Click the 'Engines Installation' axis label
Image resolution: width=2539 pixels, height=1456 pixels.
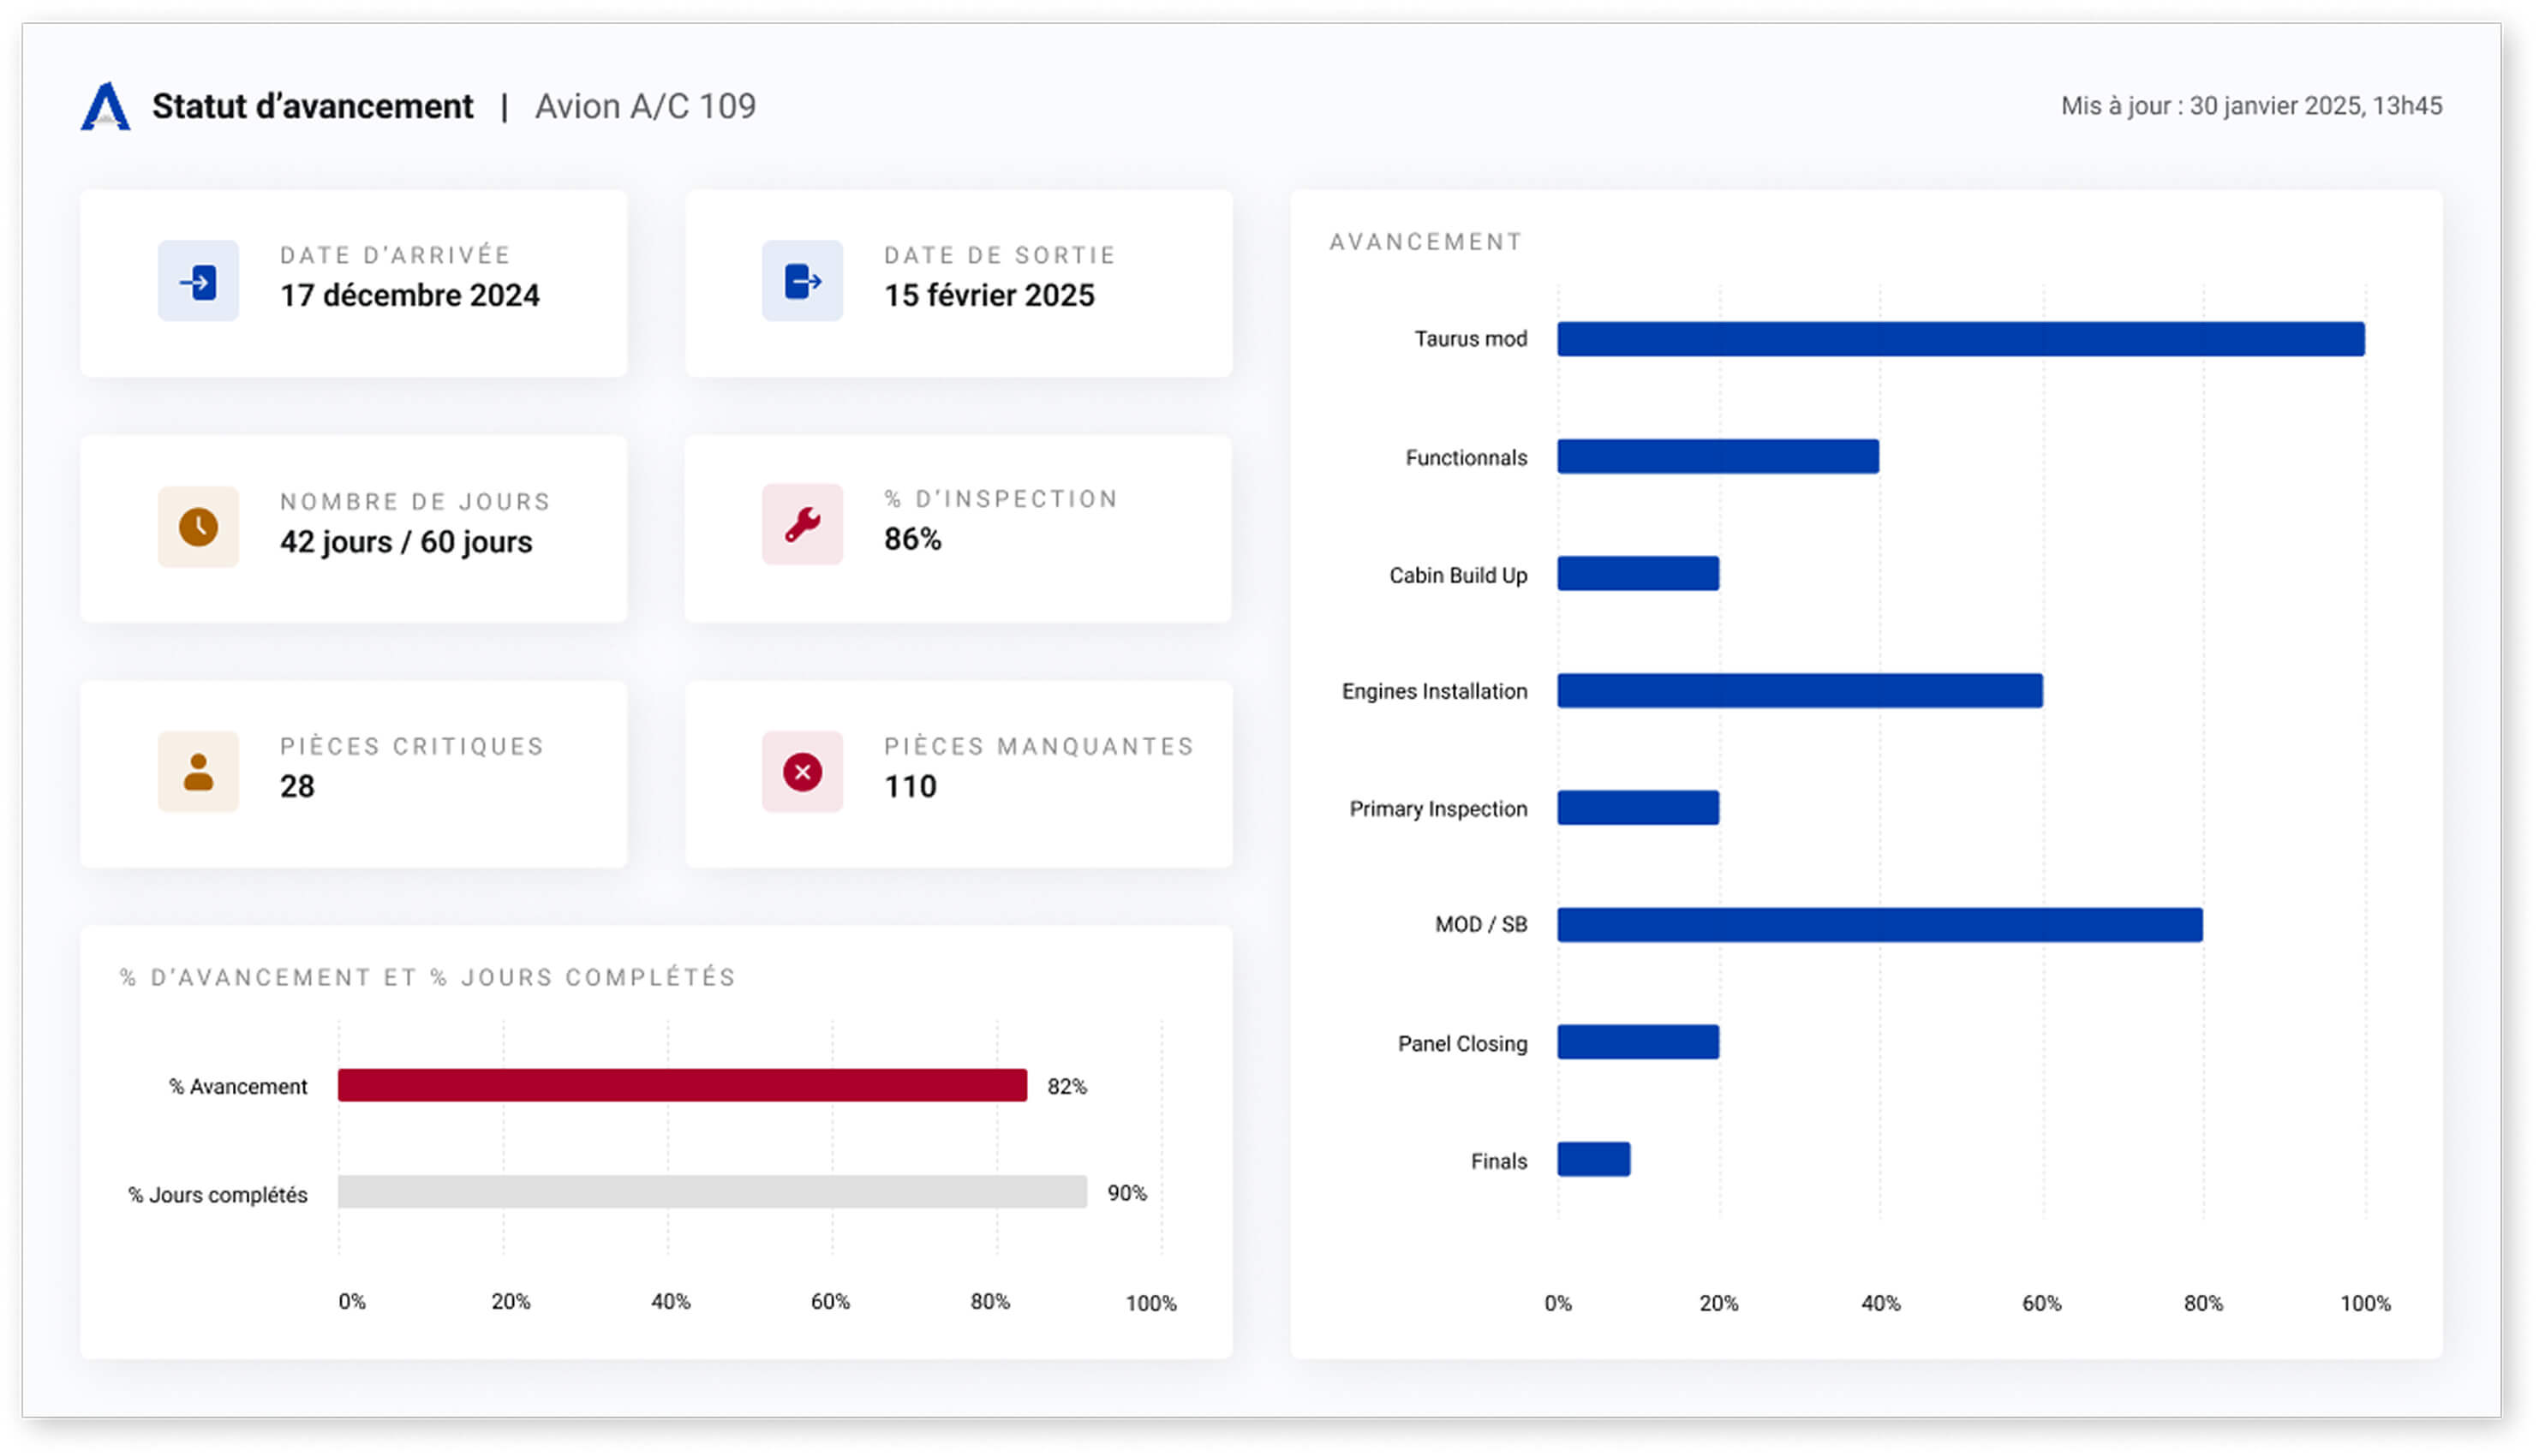point(1434,691)
